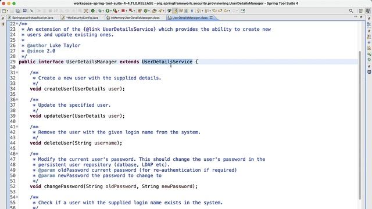Click the highlighted UserDetailsService type name

[167, 62]
